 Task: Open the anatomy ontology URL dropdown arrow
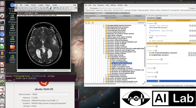pos(189,8)
